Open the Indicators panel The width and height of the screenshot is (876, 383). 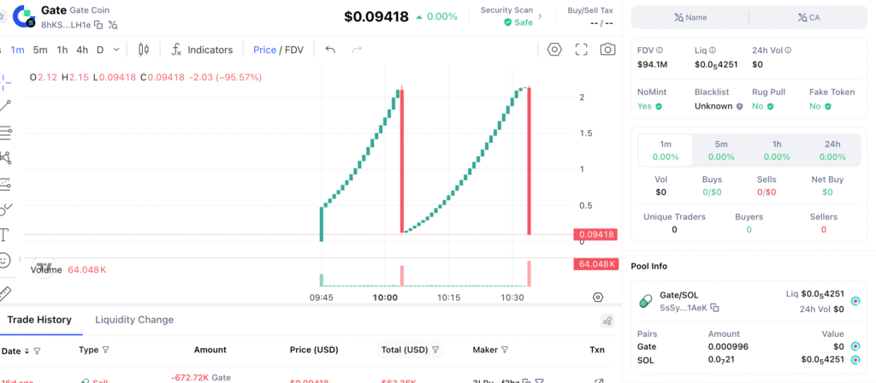202,50
